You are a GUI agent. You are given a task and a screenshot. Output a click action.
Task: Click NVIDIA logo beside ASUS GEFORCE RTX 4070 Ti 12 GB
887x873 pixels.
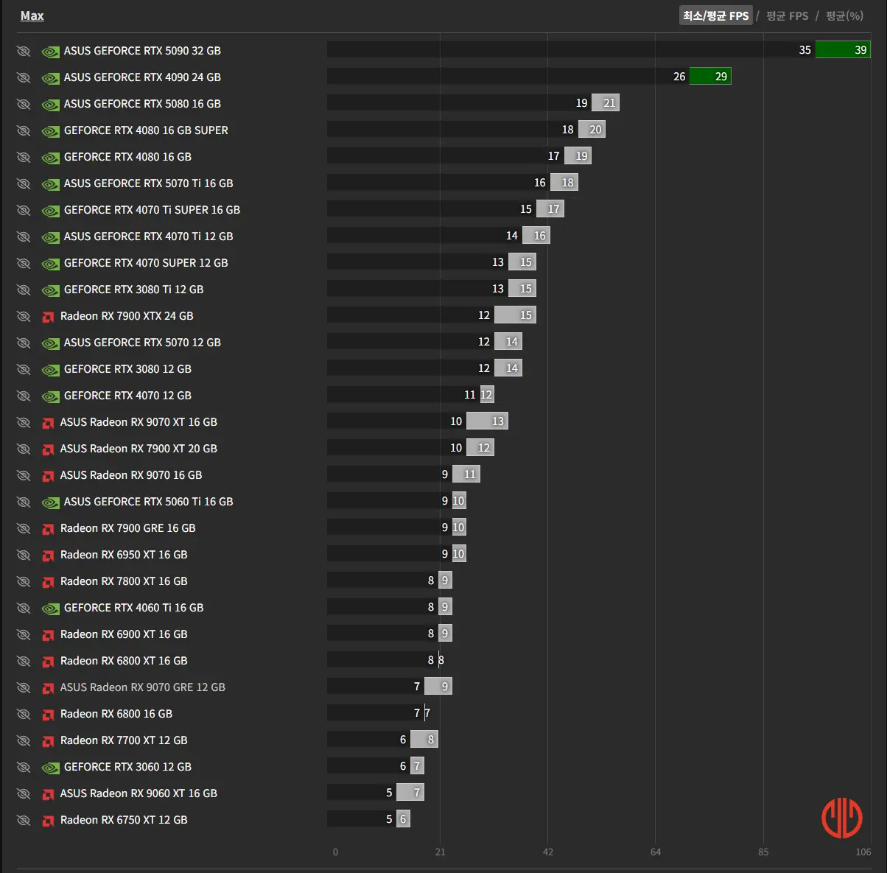pos(50,237)
